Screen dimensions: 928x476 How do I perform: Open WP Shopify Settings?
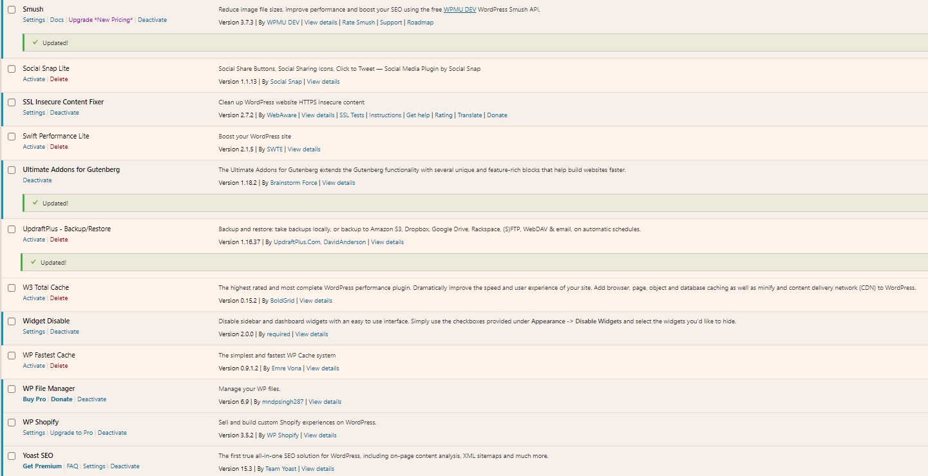[x=34, y=433]
